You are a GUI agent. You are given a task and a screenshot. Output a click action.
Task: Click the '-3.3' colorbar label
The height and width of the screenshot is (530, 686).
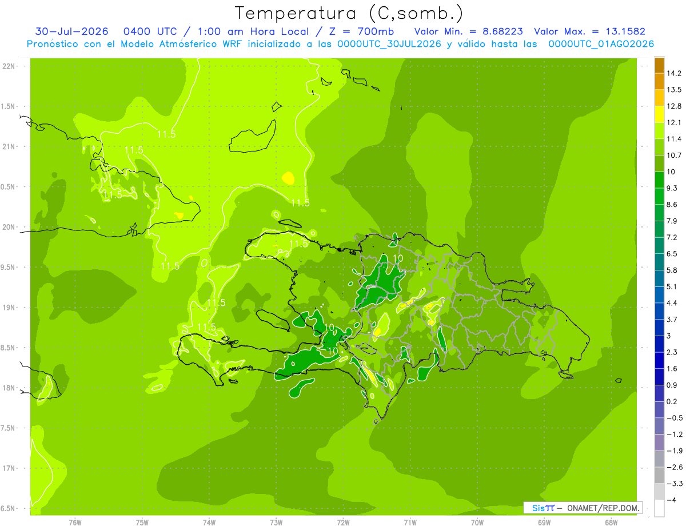coord(674,484)
